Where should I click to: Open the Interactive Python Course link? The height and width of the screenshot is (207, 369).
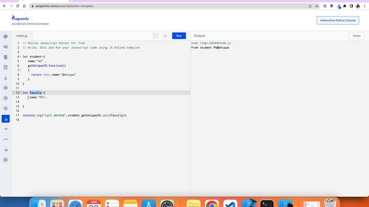pyautogui.click(x=338, y=21)
